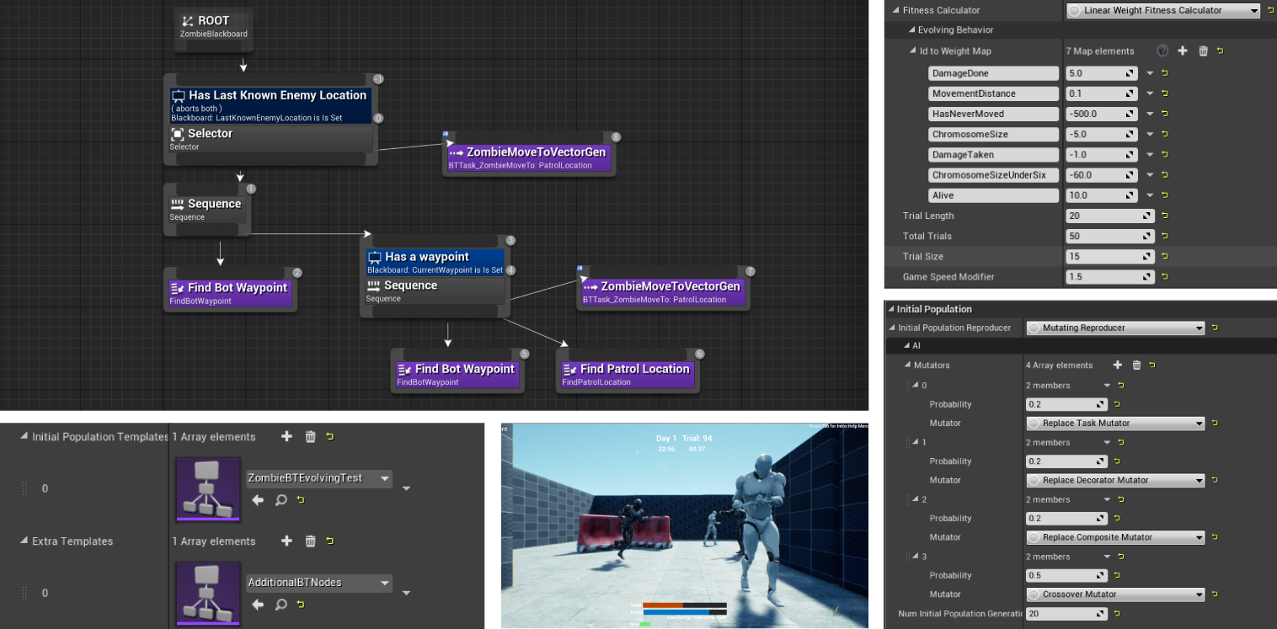Image resolution: width=1277 pixels, height=629 pixels.
Task: Collapse the Evolving Behavior section
Action: pos(911,30)
